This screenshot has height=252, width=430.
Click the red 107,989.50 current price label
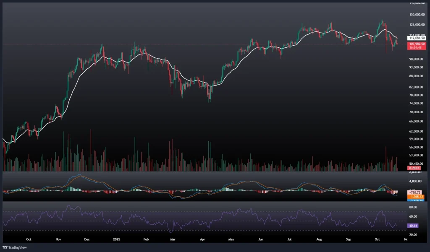[x=417, y=44]
